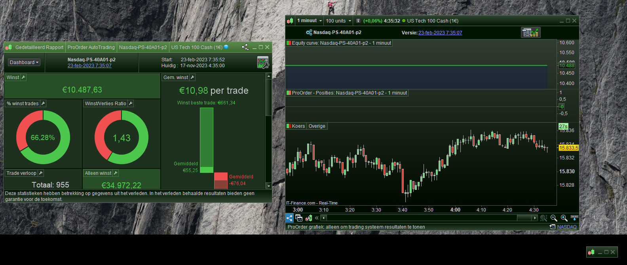Image resolution: width=627 pixels, height=265 pixels.
Task: Click the Gedetailleerd Rapport title label
Action: 39,47
